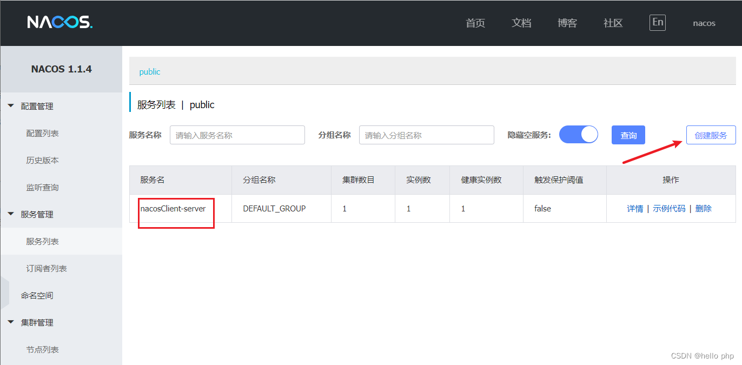
Task: Click the 查询 button
Action: point(628,135)
